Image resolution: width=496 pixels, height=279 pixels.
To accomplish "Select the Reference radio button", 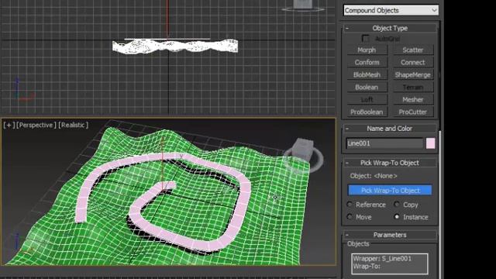I will 350,205.
